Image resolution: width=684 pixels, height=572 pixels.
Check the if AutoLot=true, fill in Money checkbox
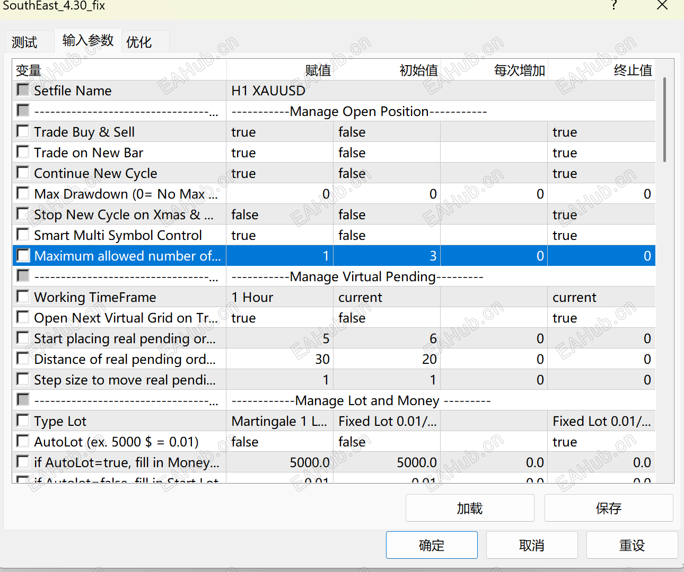click(x=23, y=461)
